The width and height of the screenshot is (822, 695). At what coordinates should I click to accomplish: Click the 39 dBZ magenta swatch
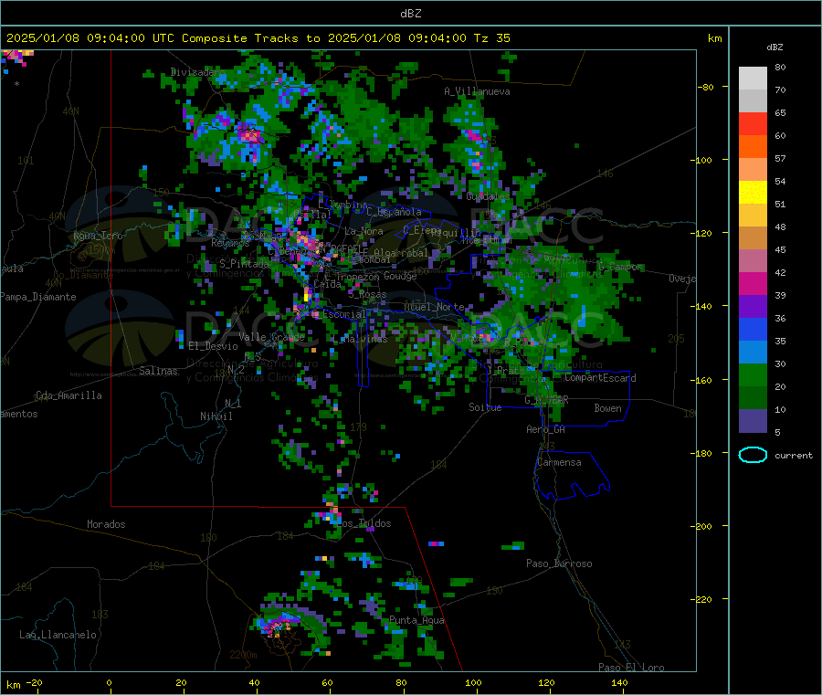click(x=753, y=283)
